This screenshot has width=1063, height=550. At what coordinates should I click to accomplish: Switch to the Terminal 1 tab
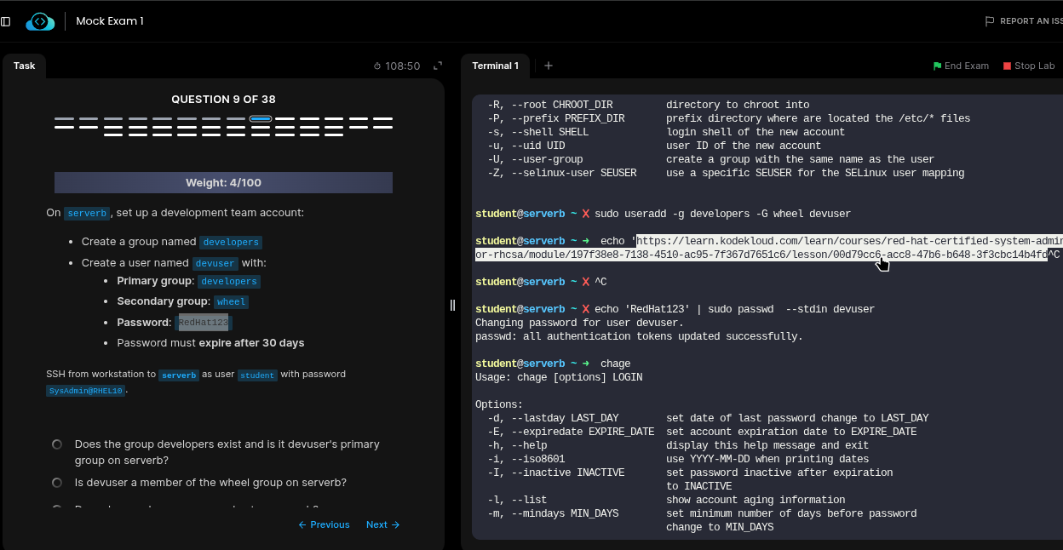pyautogui.click(x=495, y=66)
